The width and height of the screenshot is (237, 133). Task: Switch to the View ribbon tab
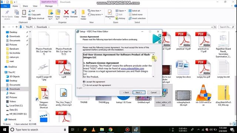click(x=35, y=6)
